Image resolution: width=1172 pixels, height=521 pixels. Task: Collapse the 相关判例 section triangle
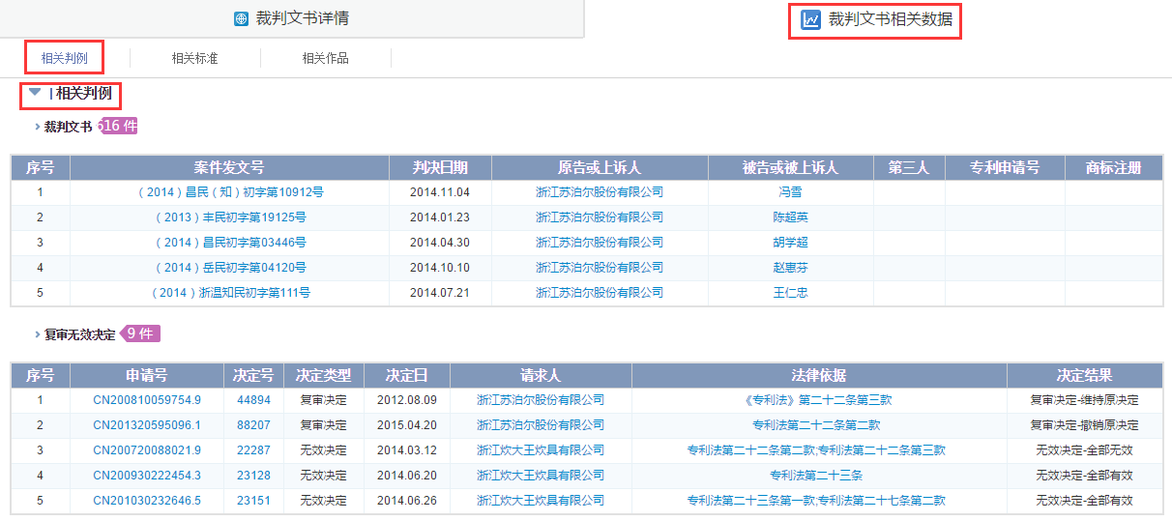[35, 93]
